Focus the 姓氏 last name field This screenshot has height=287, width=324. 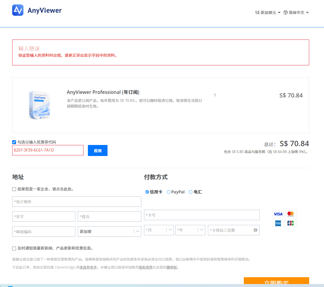[x=110, y=217]
